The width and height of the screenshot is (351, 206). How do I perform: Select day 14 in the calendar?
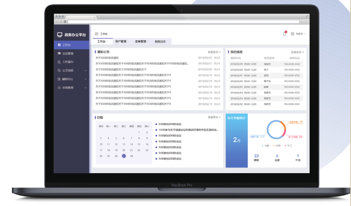click(131, 144)
